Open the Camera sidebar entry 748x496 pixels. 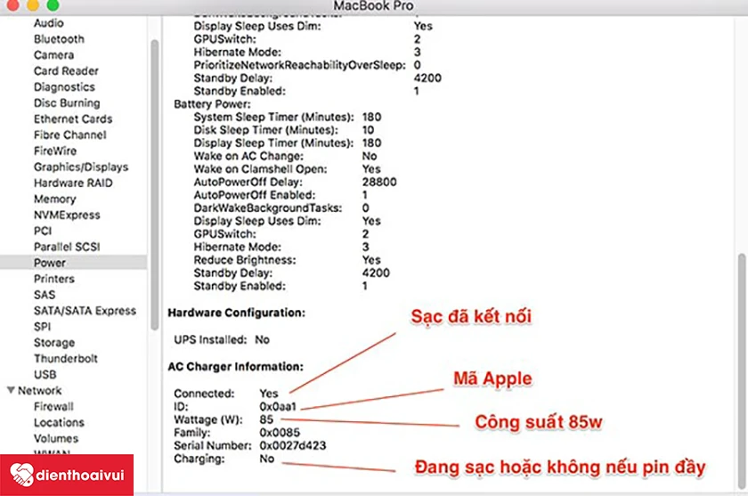[53, 55]
